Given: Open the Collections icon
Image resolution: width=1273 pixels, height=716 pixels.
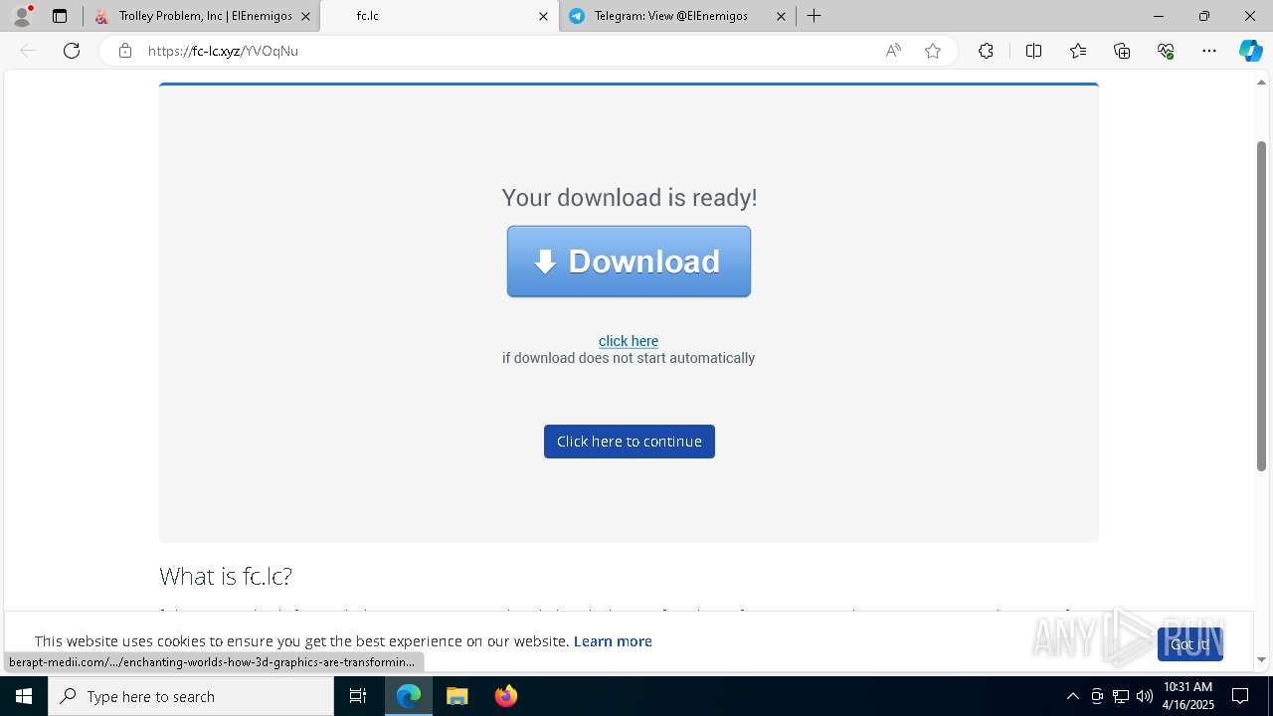Looking at the screenshot, I should point(1122,51).
